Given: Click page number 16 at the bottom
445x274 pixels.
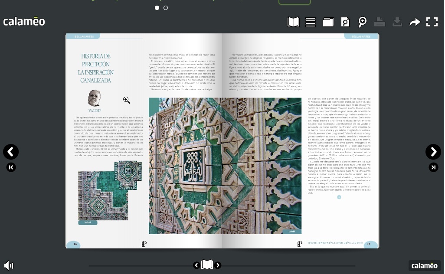Looking at the screenshot, I should click(75, 244).
